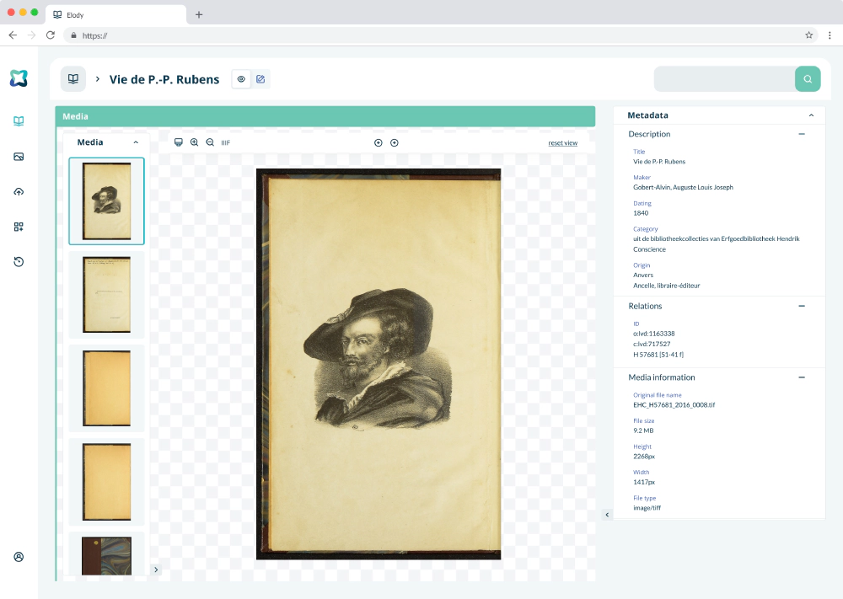This screenshot has width=843, height=599.
Task: Select the second page thumbnail
Action: click(x=106, y=294)
